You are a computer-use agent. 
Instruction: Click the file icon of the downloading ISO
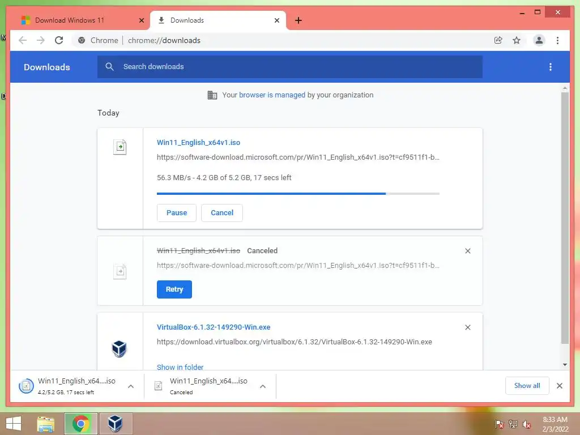[120, 147]
